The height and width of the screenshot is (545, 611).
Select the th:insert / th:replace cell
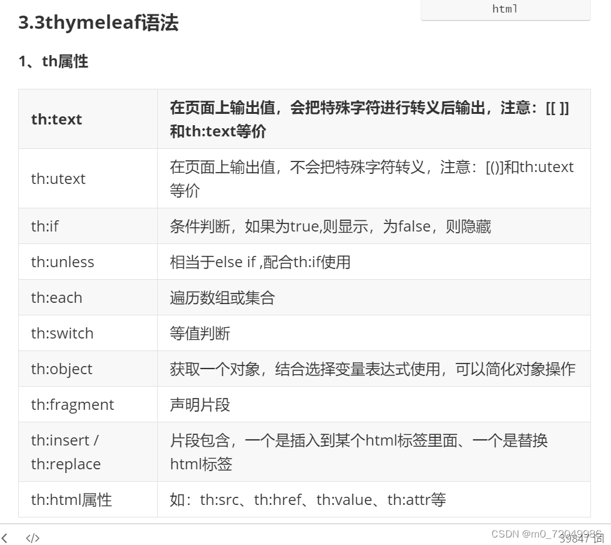[x=65, y=452]
